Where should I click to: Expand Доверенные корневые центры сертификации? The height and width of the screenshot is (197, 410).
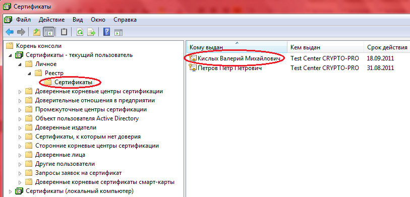click(20, 92)
